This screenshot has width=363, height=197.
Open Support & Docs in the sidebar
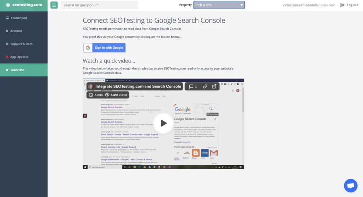tap(24, 44)
